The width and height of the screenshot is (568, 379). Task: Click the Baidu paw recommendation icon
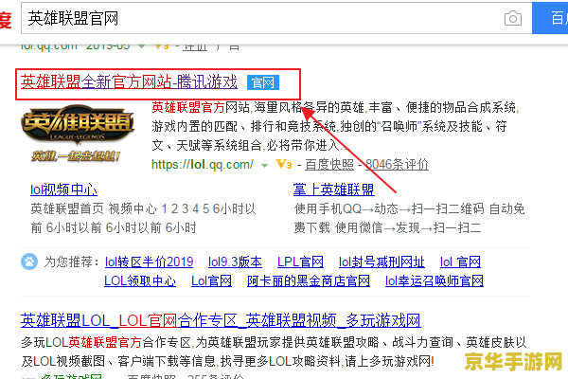click(x=29, y=262)
